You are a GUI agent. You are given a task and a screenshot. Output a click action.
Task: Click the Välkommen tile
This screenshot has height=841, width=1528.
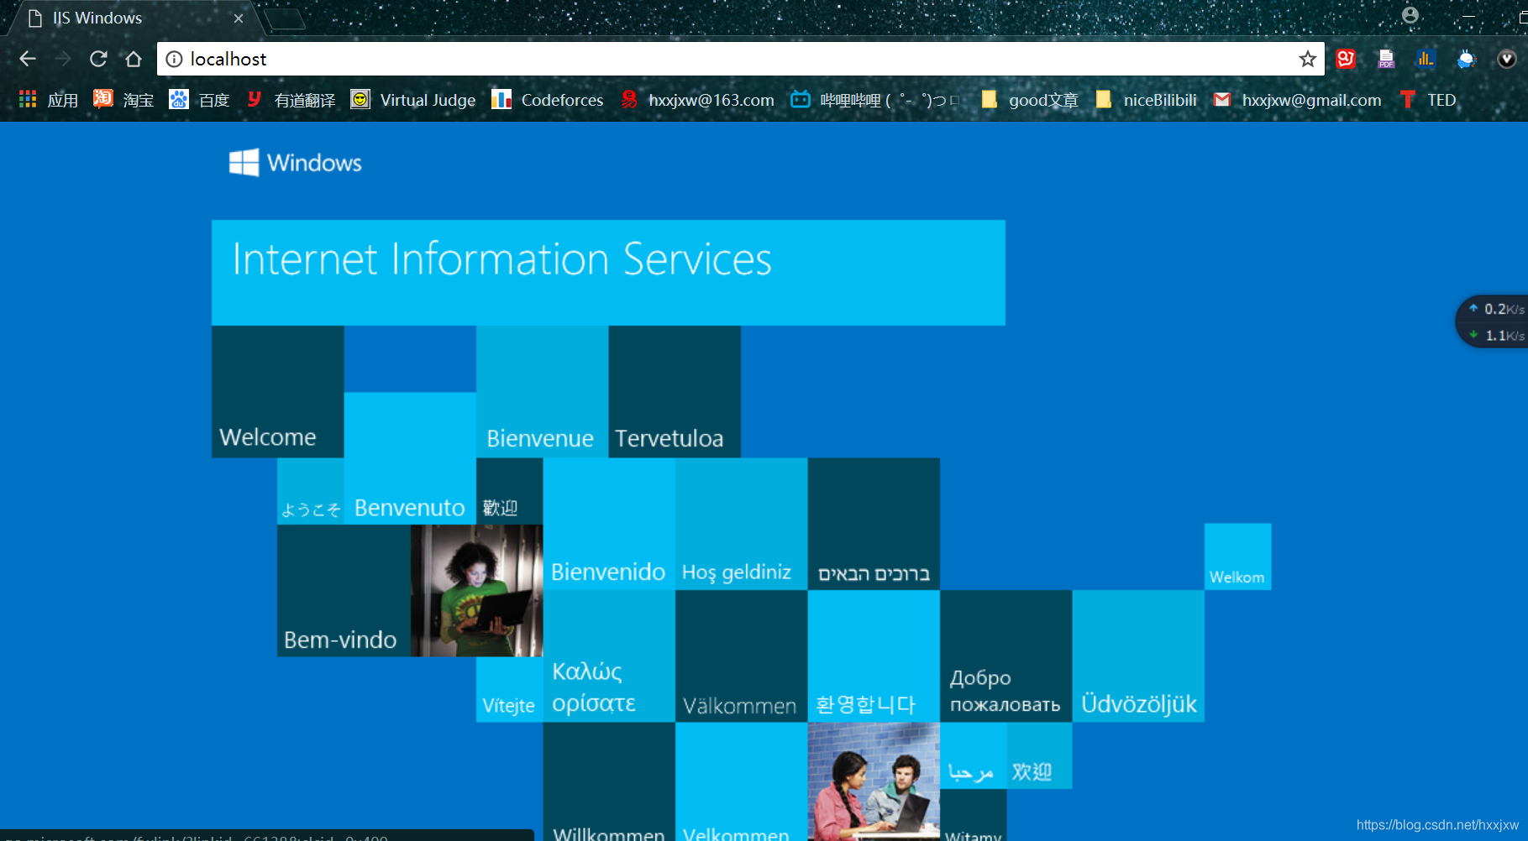click(x=741, y=656)
